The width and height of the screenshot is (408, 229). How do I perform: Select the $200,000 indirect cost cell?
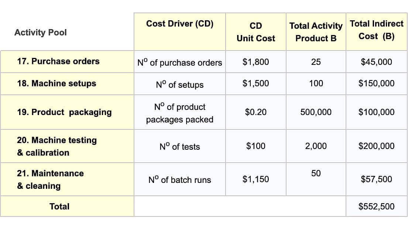(x=376, y=146)
